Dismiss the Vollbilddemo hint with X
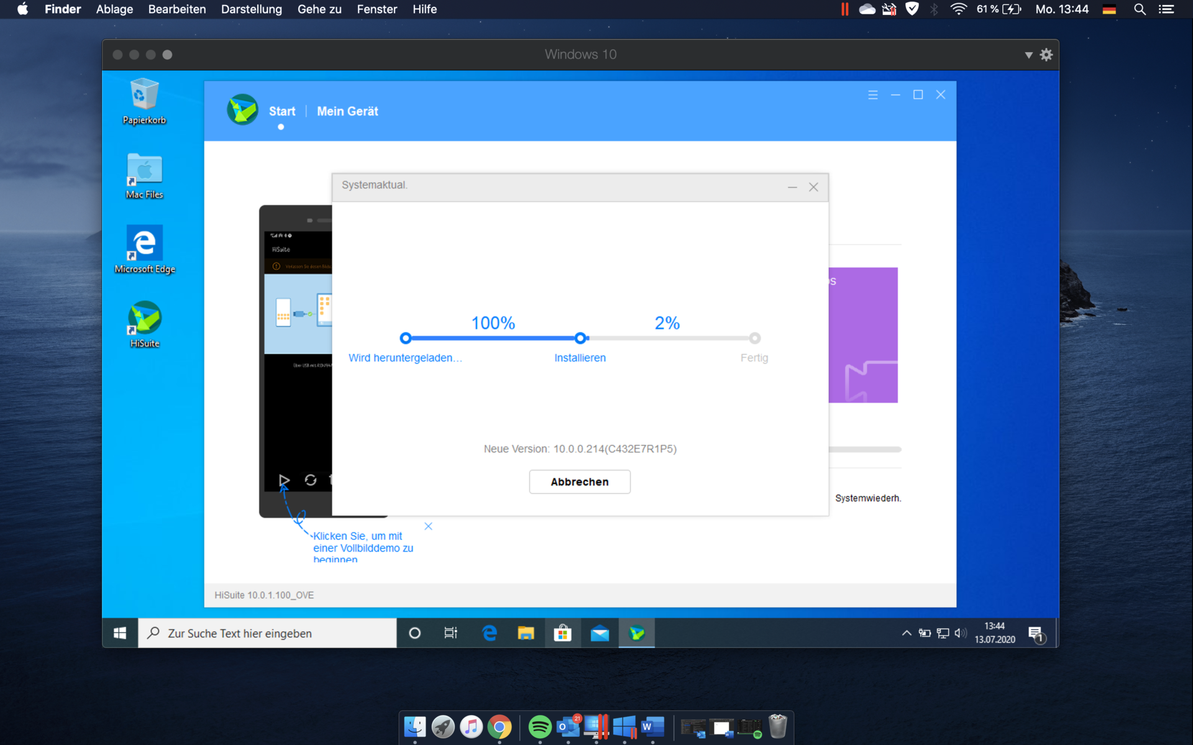 coord(428,526)
